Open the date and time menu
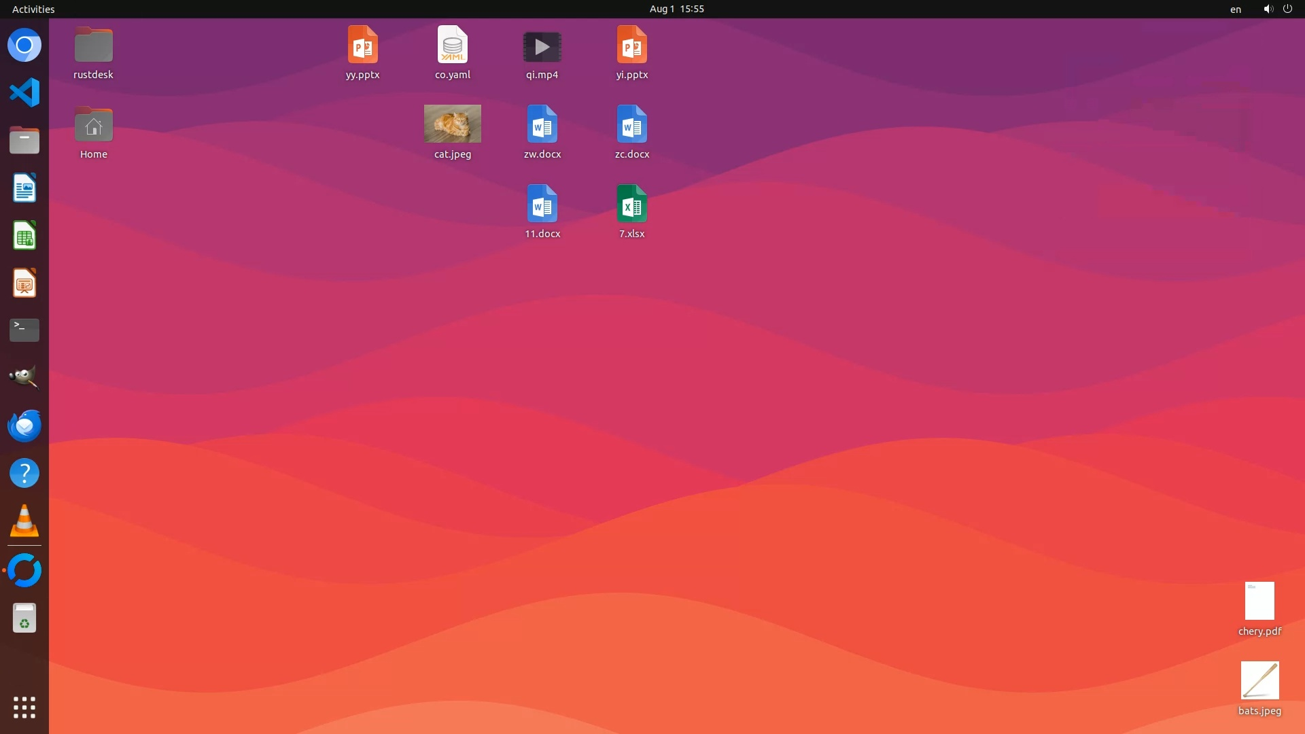The height and width of the screenshot is (734, 1305). [x=676, y=9]
